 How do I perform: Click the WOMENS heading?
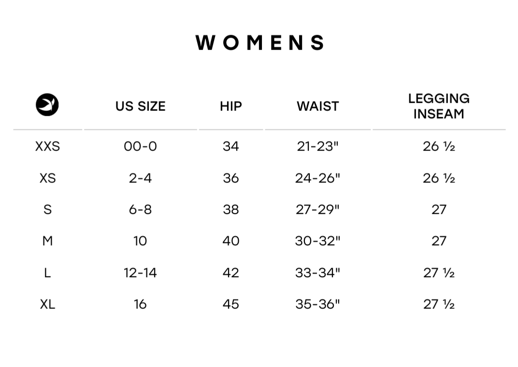pos(260,43)
